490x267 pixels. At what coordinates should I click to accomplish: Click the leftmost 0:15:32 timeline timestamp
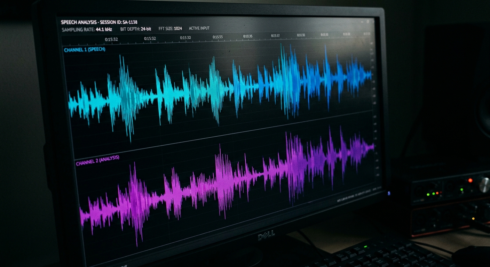click(112, 40)
